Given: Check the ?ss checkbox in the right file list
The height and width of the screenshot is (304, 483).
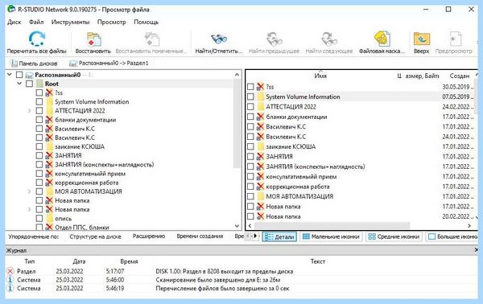Looking at the screenshot, I should coord(250,87).
